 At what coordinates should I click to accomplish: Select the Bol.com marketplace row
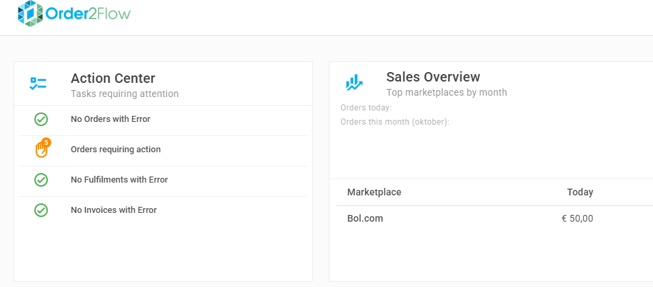[x=365, y=218]
